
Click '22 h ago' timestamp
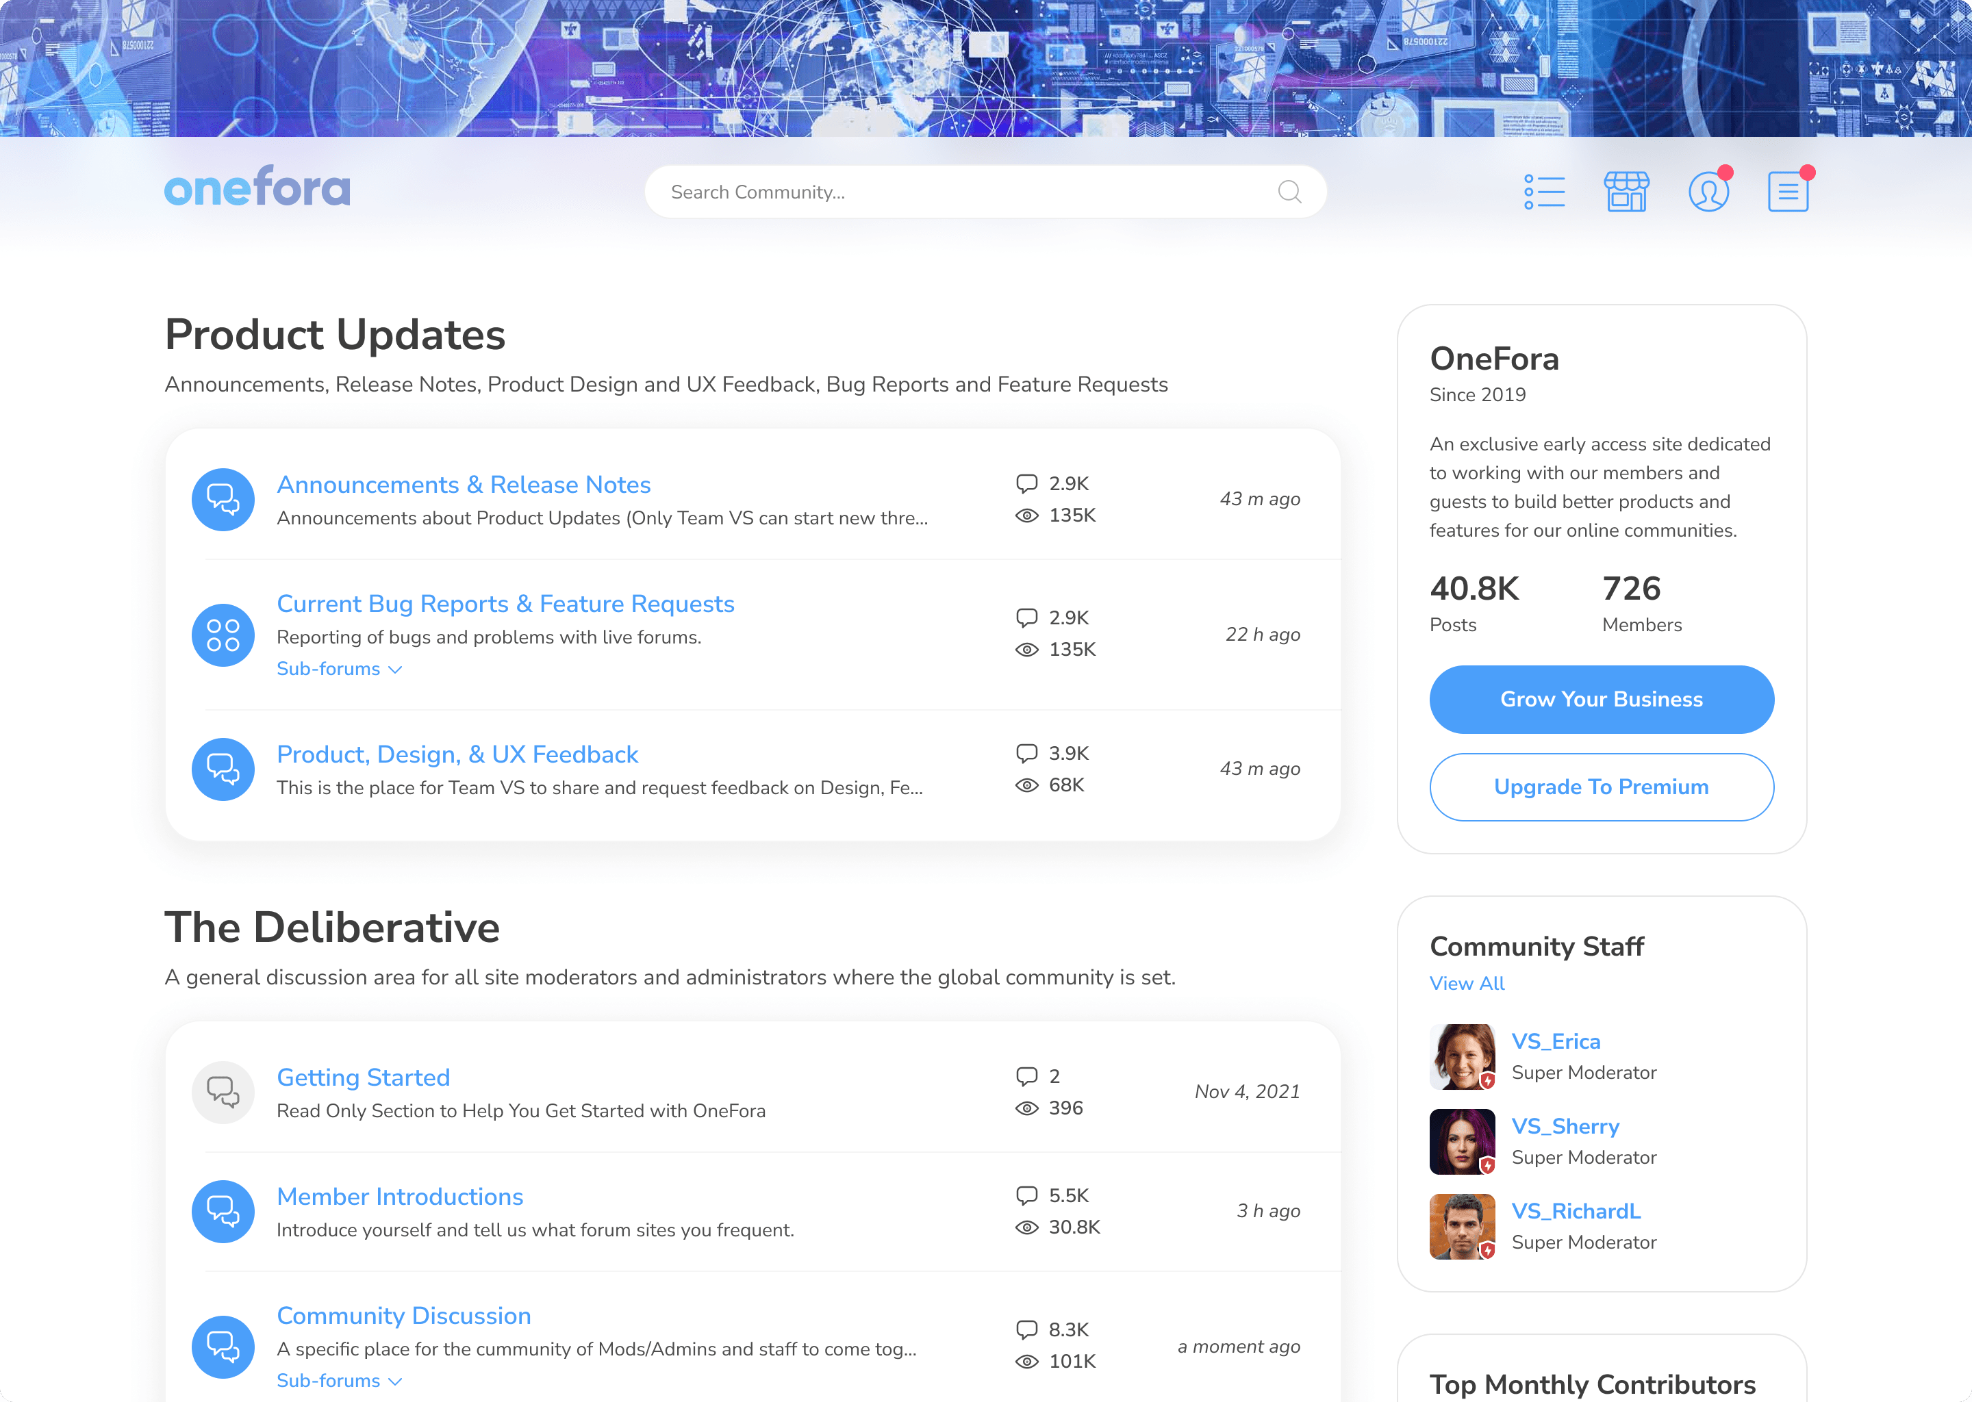(1263, 635)
